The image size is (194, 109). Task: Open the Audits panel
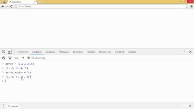(x=132, y=52)
